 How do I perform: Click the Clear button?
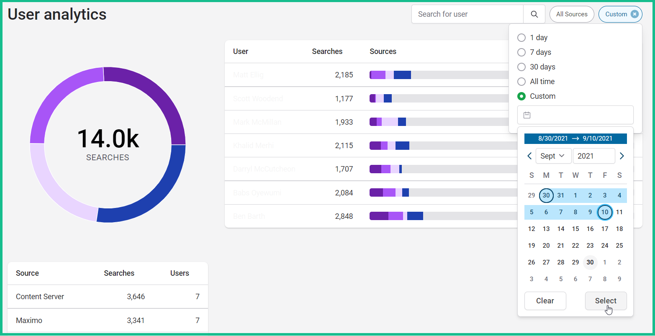[545, 300]
